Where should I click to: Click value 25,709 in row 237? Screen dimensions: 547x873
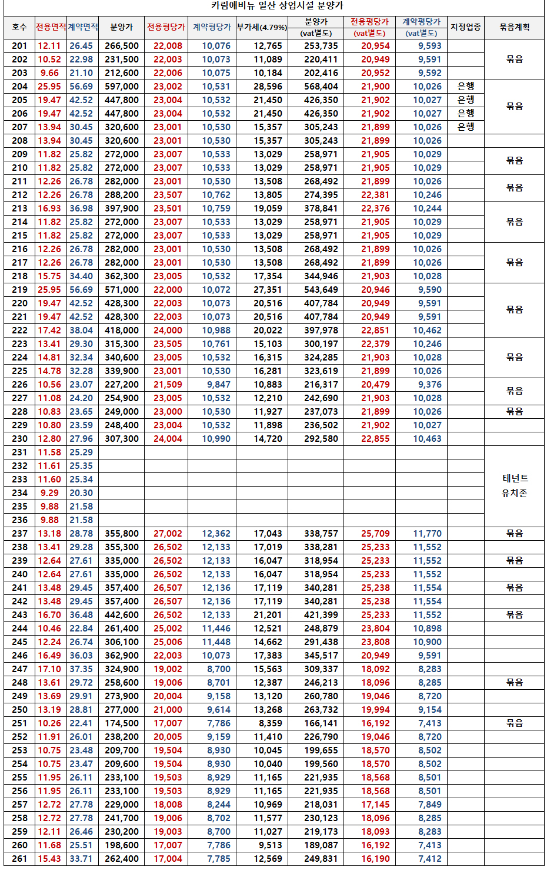(x=375, y=534)
